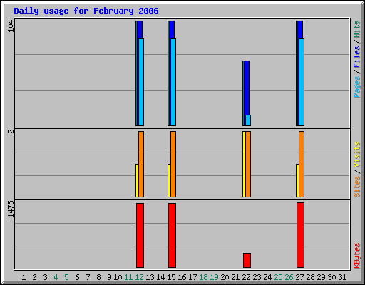Click the red KBytes bar for day 27
365x285 pixels.
point(300,235)
